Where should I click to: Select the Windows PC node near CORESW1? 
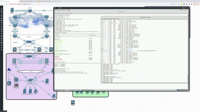9,70
